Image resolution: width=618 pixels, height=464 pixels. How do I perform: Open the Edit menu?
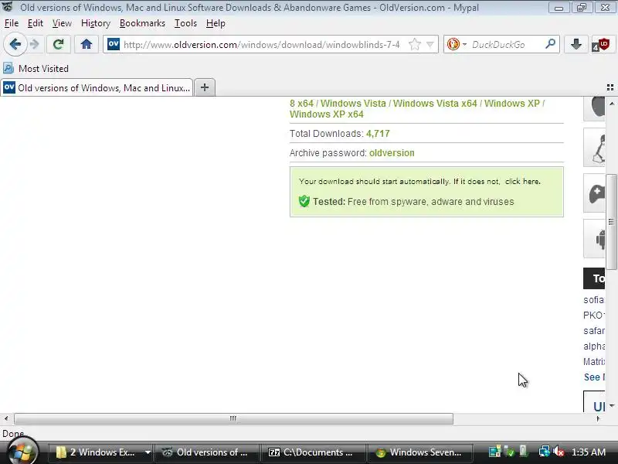(x=35, y=23)
